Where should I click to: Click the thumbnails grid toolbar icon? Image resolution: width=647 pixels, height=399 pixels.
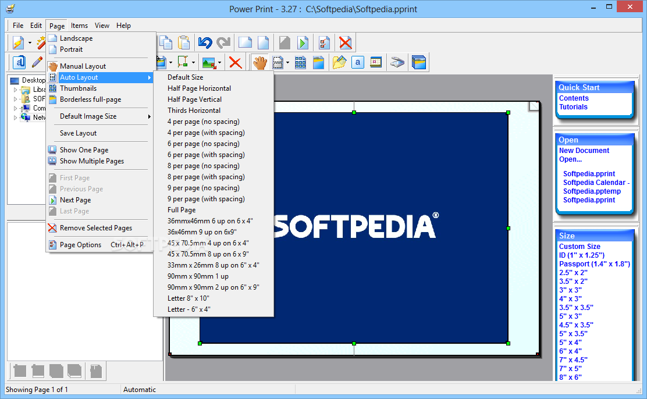(x=300, y=63)
